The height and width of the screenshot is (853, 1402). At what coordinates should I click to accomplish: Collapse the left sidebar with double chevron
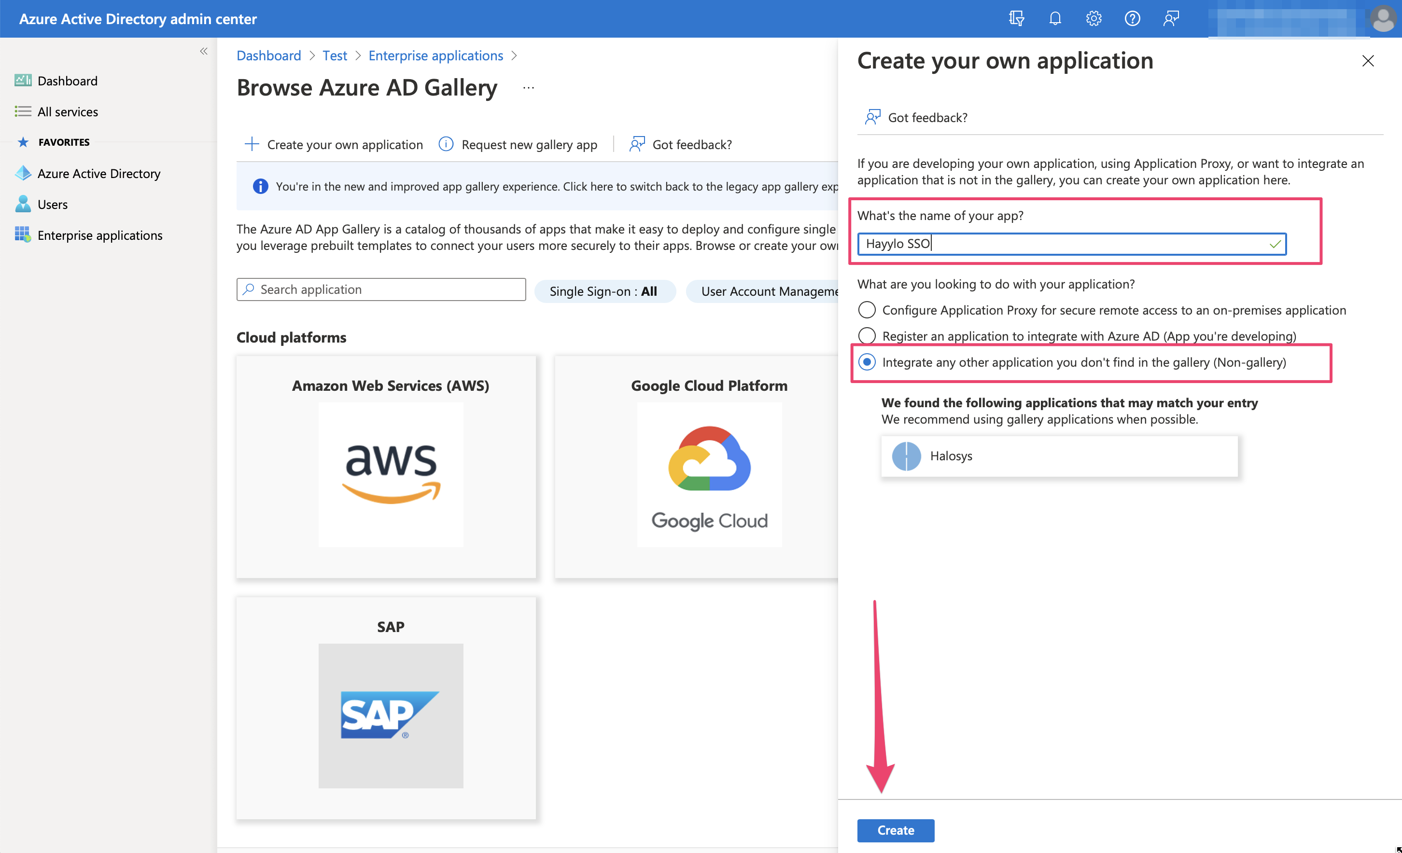[204, 52]
